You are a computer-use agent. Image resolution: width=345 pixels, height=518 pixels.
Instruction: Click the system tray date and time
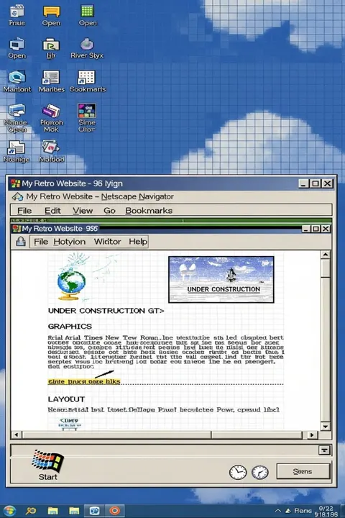click(326, 511)
